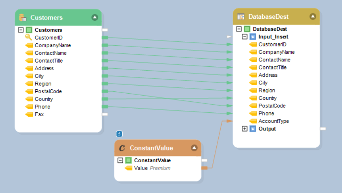Click the Input_Insert blue arrow icon
This screenshot has height=193, width=342.
pos(252,37)
